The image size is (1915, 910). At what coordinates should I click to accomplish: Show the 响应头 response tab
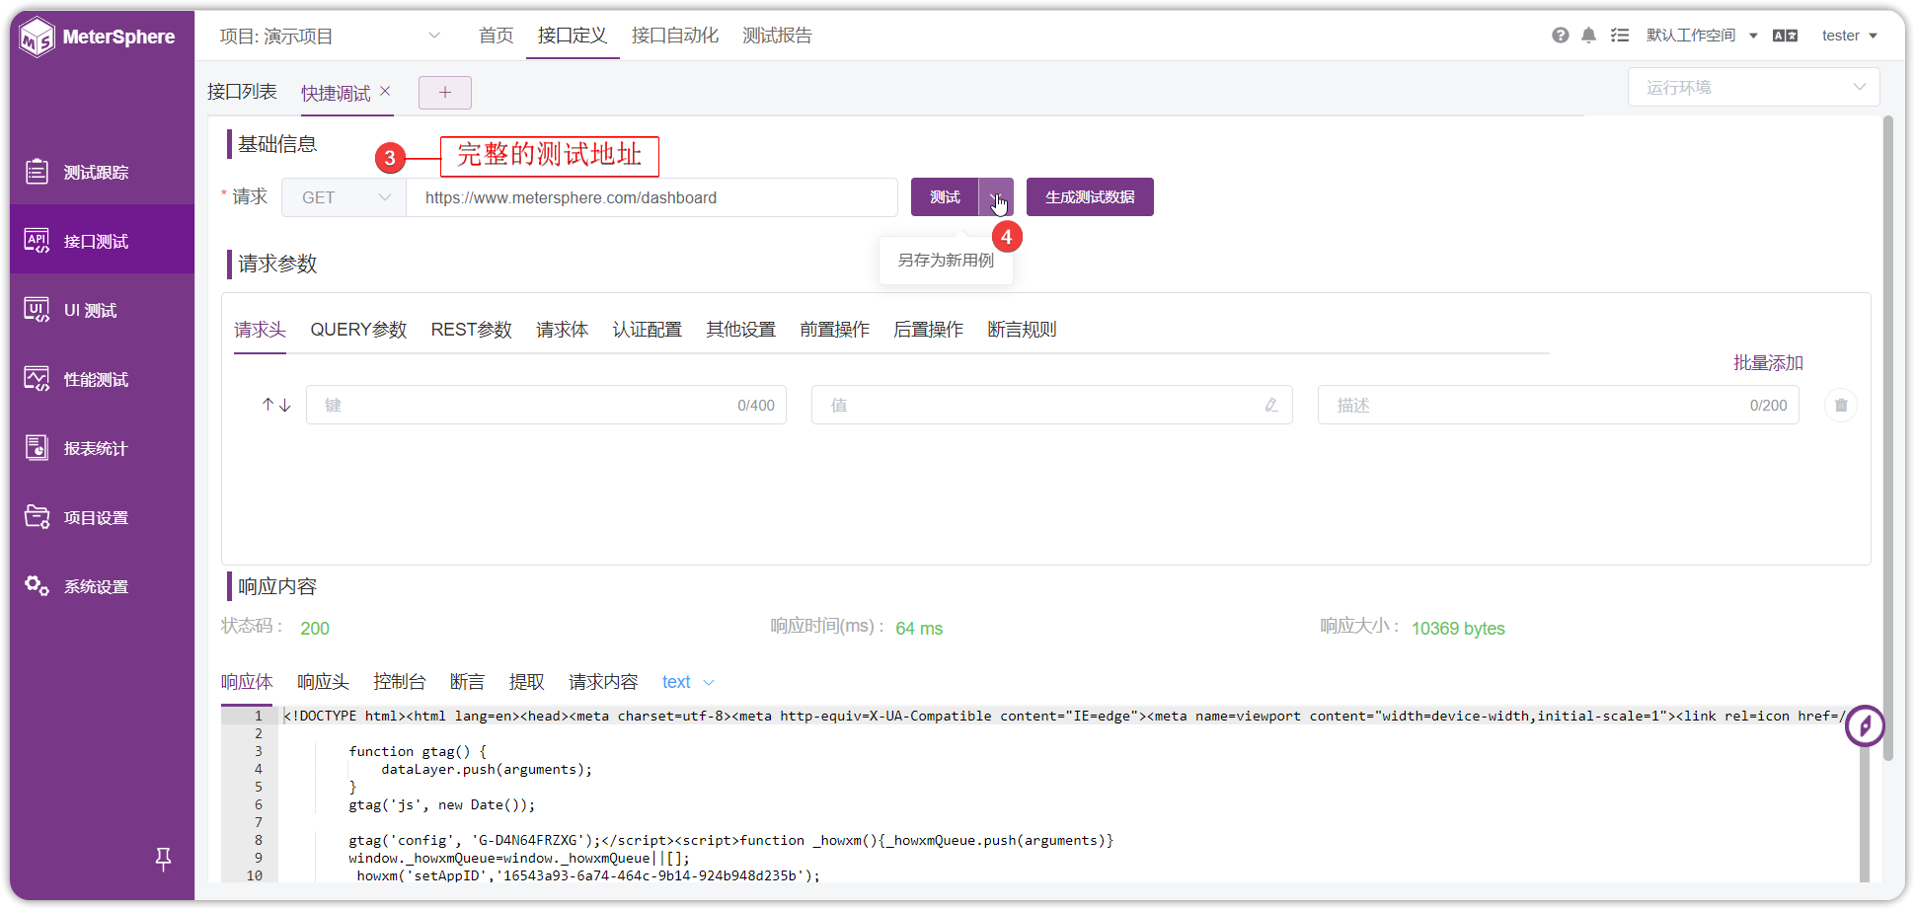point(324,682)
